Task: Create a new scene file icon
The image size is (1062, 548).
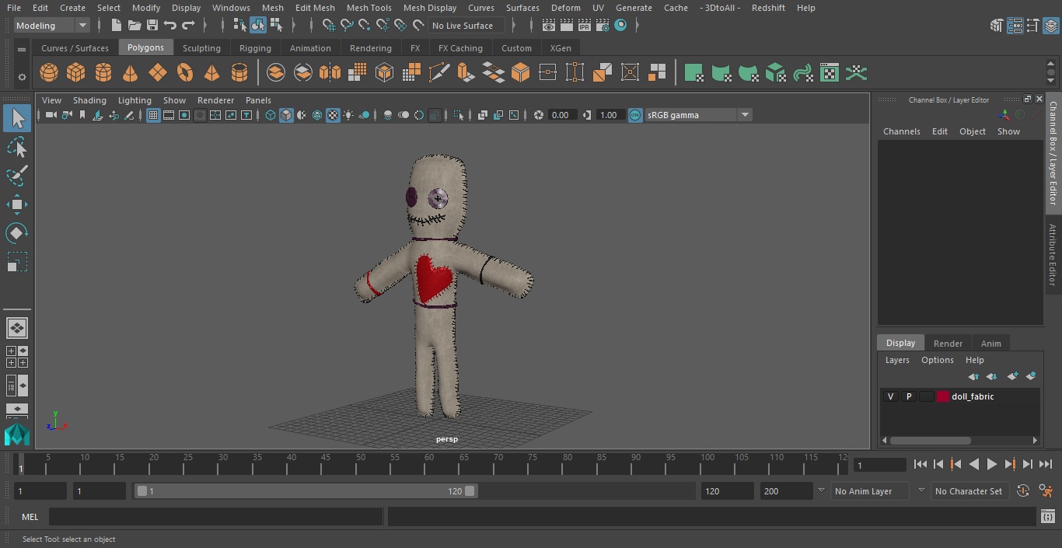Action: coord(116,26)
